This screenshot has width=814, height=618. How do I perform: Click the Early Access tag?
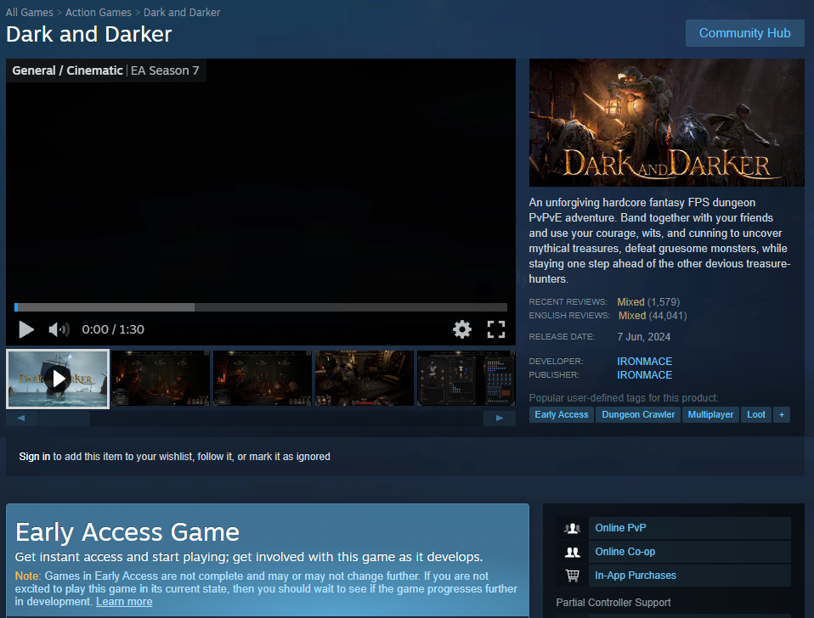tap(561, 415)
